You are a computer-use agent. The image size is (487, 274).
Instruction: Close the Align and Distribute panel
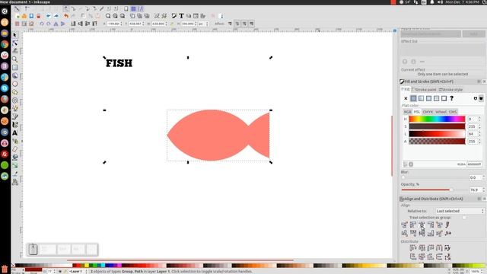tap(484, 199)
